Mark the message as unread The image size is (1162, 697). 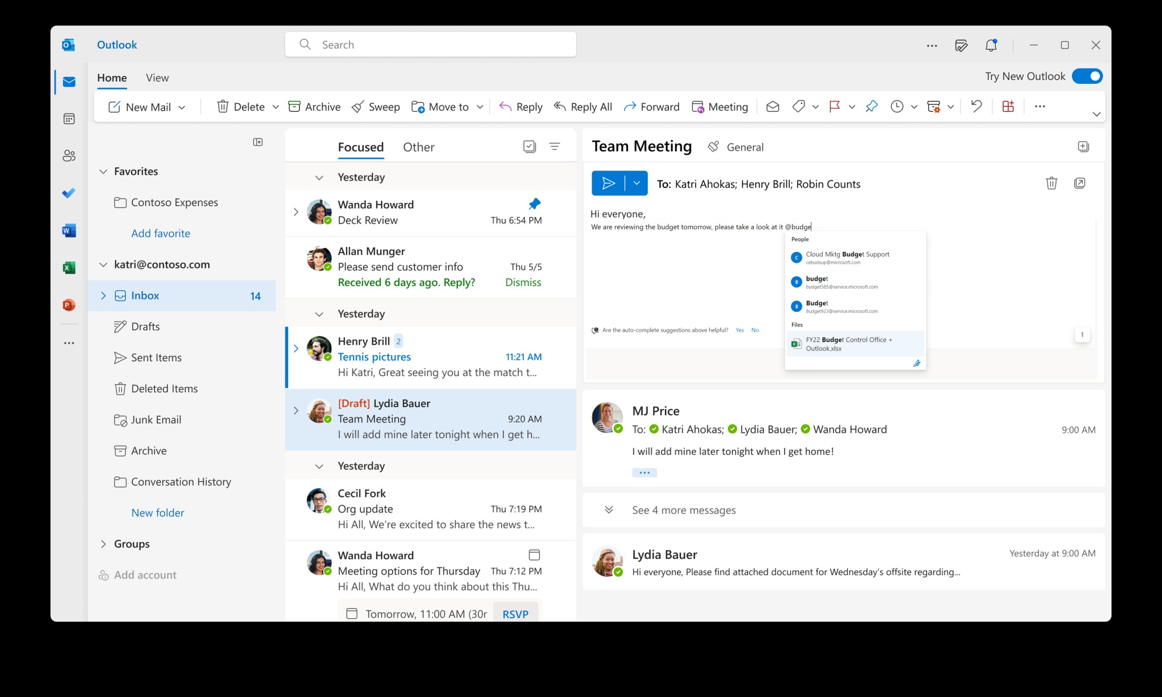(x=772, y=107)
